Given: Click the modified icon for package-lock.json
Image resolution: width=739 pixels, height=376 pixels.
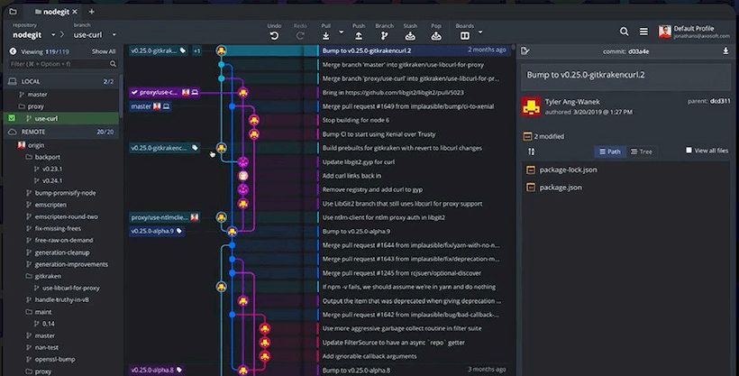Looking at the screenshot, I should point(531,170).
